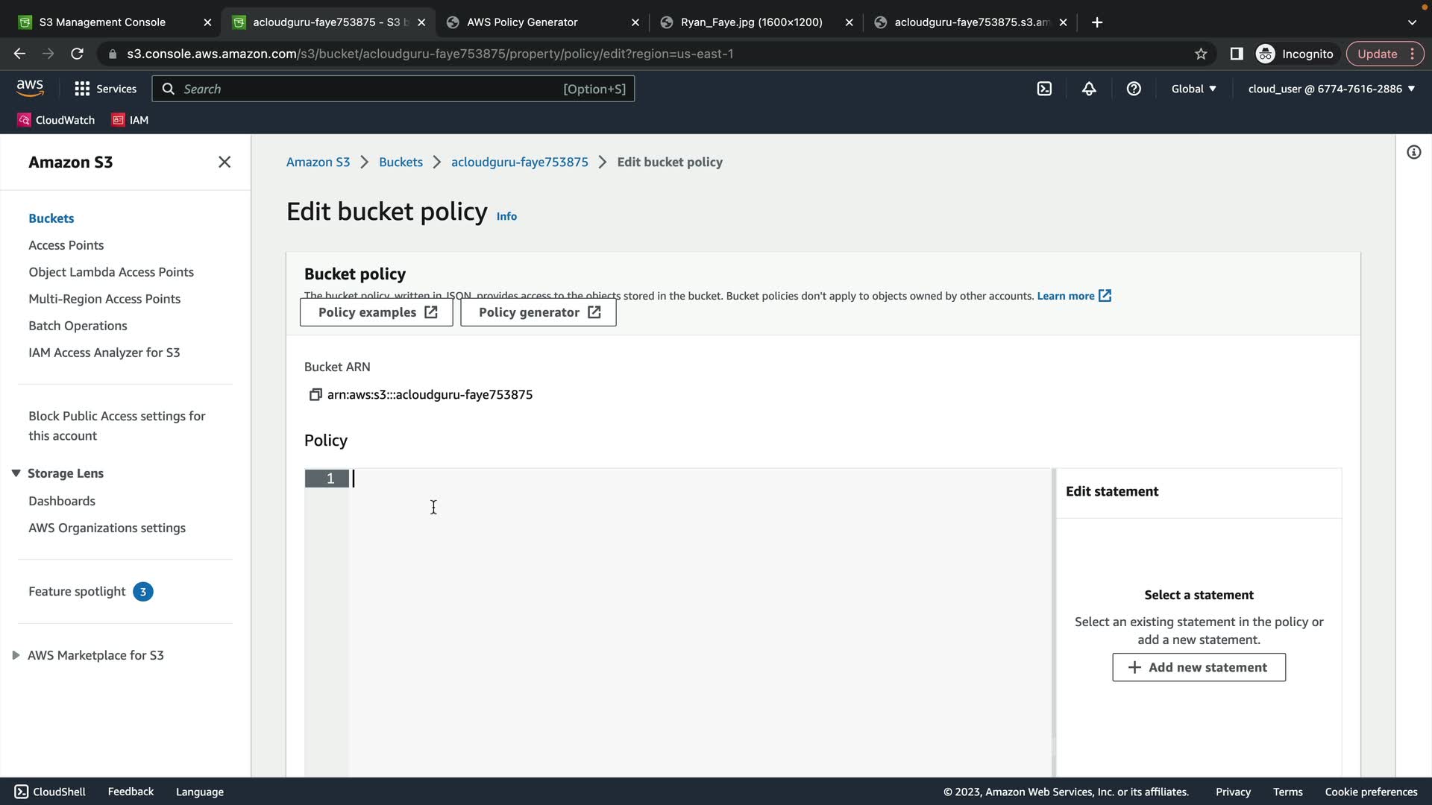Click Add new statement button
This screenshot has height=805, width=1432.
click(1199, 667)
